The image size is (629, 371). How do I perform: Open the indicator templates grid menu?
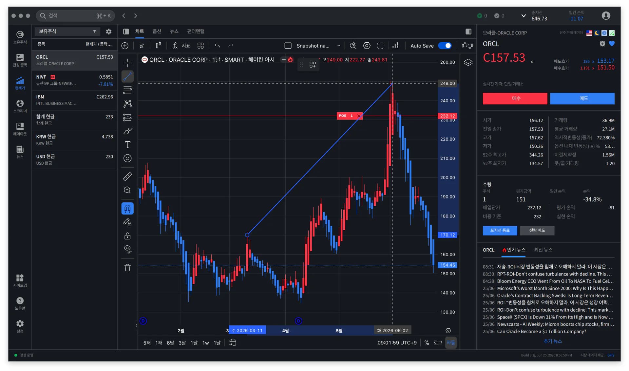pyautogui.click(x=200, y=46)
